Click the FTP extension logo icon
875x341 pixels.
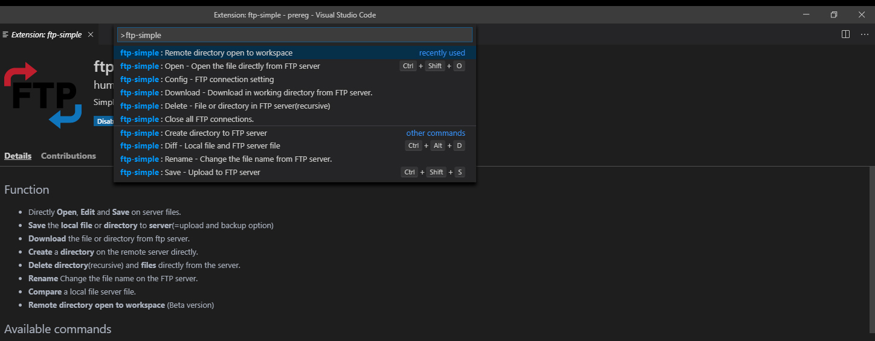tap(42, 95)
